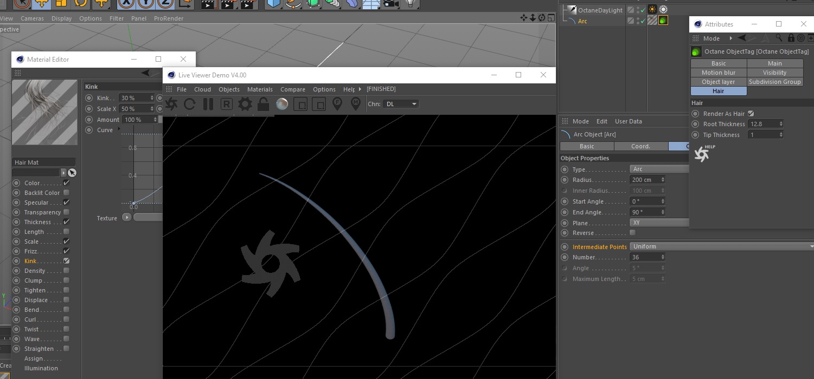The image size is (814, 379).
Task: Select the focus picker pin icon
Action: click(x=337, y=104)
